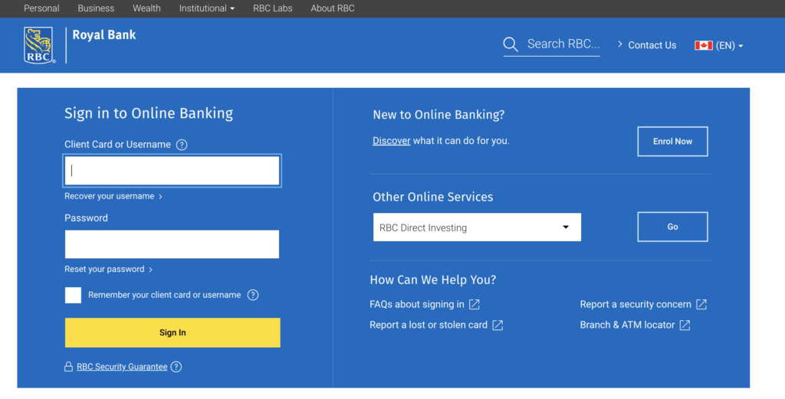Click the magnifying glass search icon
785x399 pixels.
(511, 45)
